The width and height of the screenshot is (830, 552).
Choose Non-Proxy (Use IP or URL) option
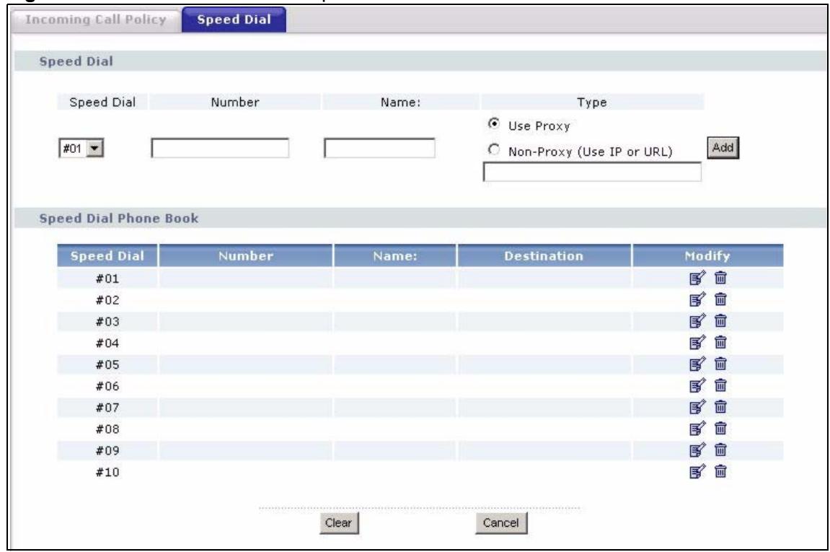click(493, 150)
